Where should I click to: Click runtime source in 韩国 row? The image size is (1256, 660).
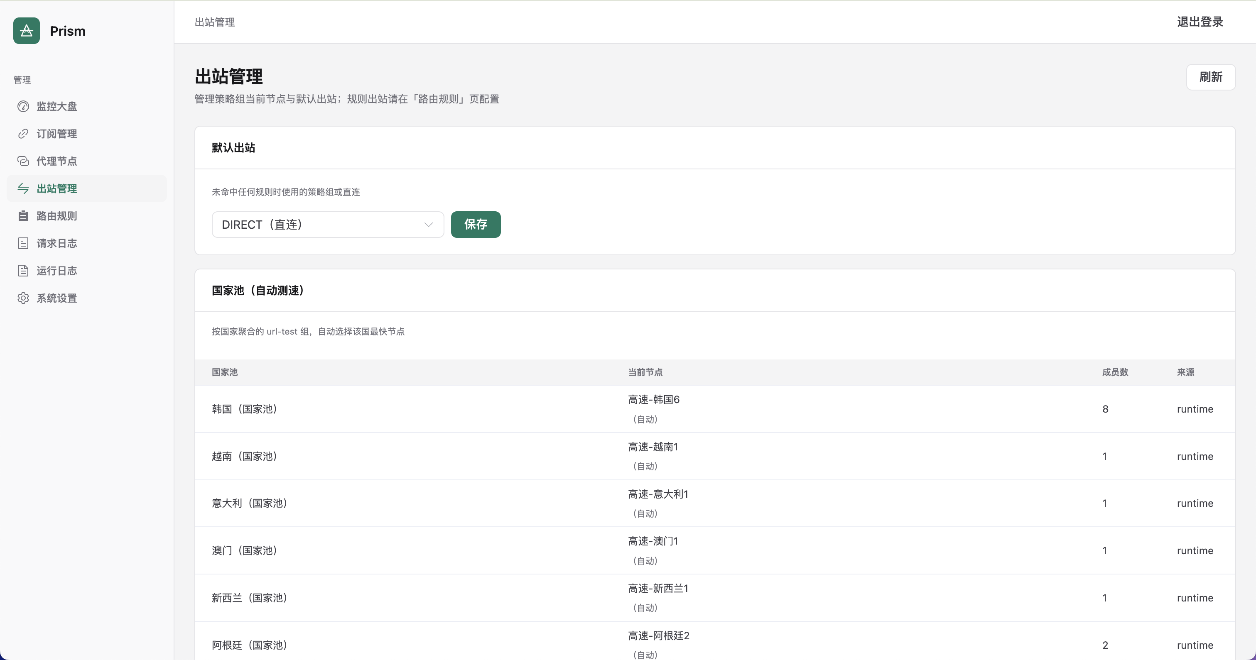click(x=1195, y=409)
